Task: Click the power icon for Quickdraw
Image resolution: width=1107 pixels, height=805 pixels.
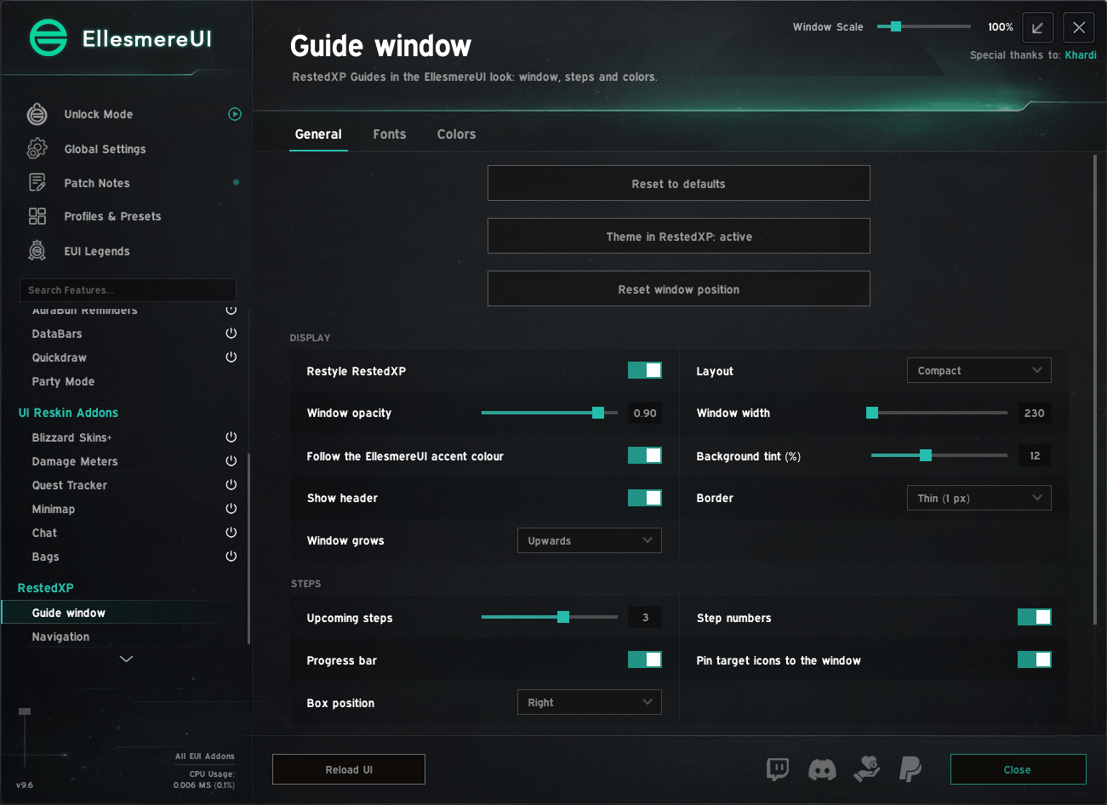Action: [231, 357]
